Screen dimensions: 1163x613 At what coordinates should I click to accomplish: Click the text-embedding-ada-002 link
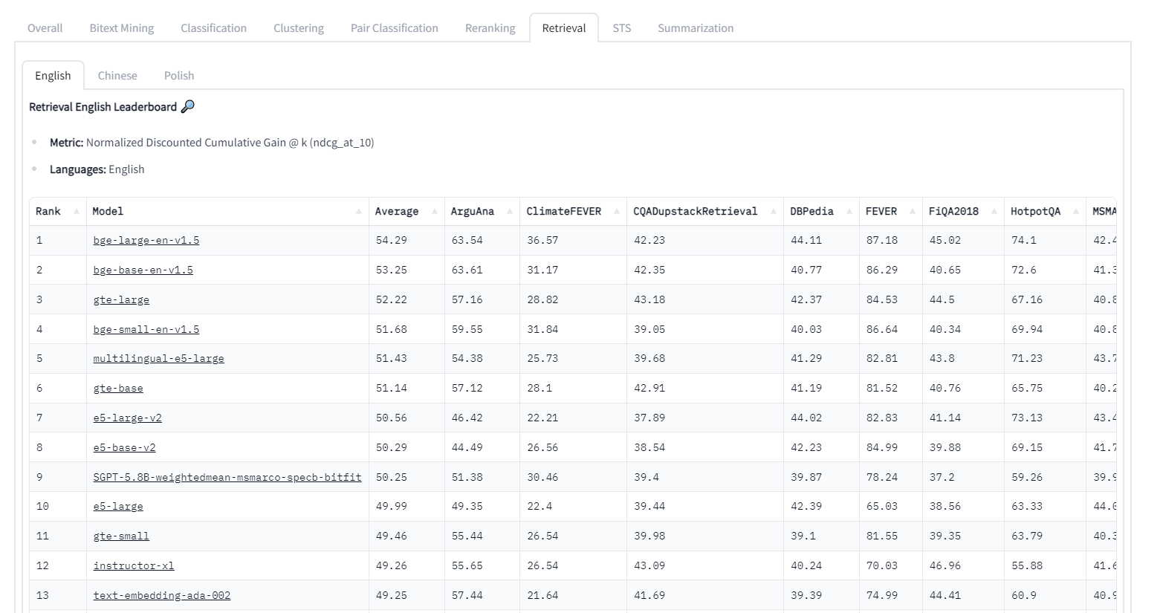click(x=161, y=595)
